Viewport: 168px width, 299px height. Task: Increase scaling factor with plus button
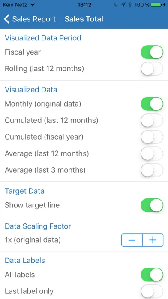(153, 240)
